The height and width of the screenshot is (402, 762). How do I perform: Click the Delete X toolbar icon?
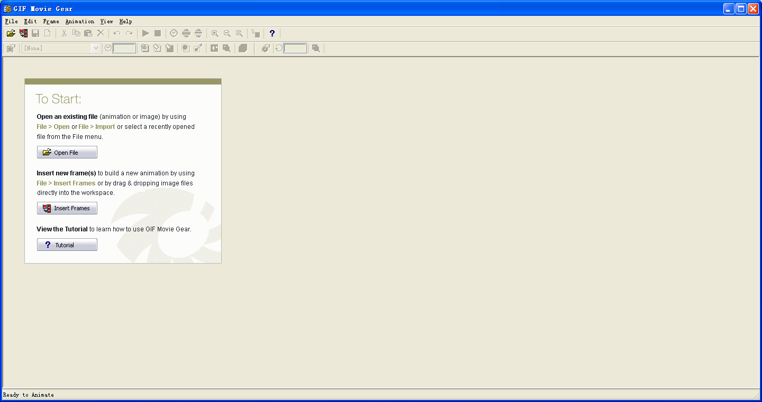(101, 33)
